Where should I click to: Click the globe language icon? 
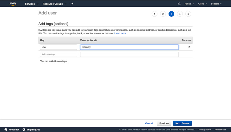pyautogui.click(x=24, y=130)
